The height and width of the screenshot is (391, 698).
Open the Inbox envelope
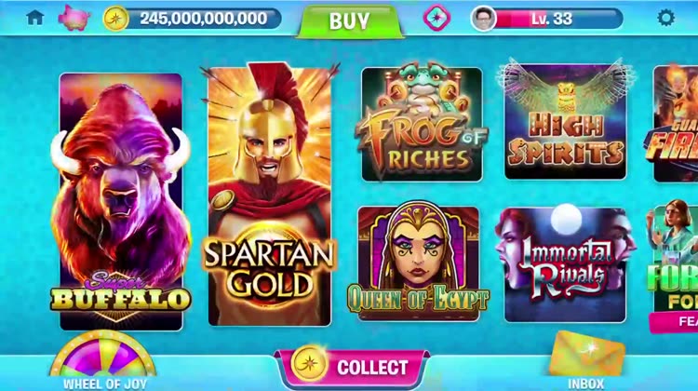pos(586,360)
